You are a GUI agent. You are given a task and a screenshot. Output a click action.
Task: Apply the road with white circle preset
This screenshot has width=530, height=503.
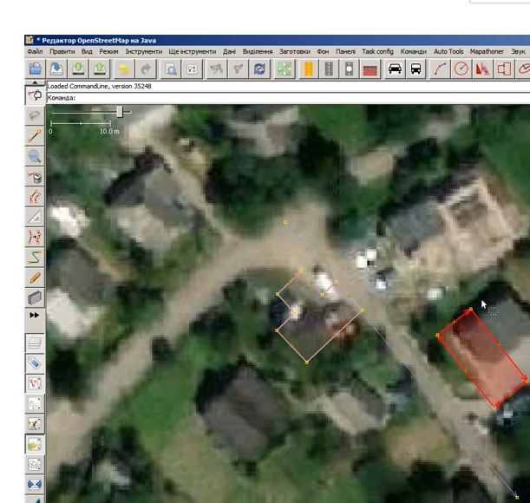[x=350, y=69]
